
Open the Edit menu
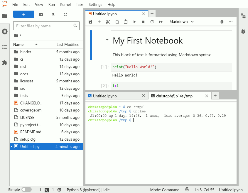pos(26,4)
